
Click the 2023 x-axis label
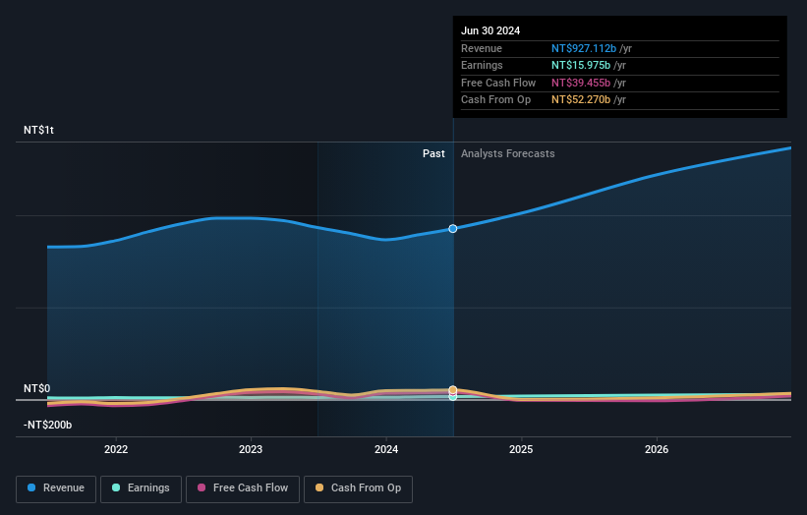coord(251,449)
